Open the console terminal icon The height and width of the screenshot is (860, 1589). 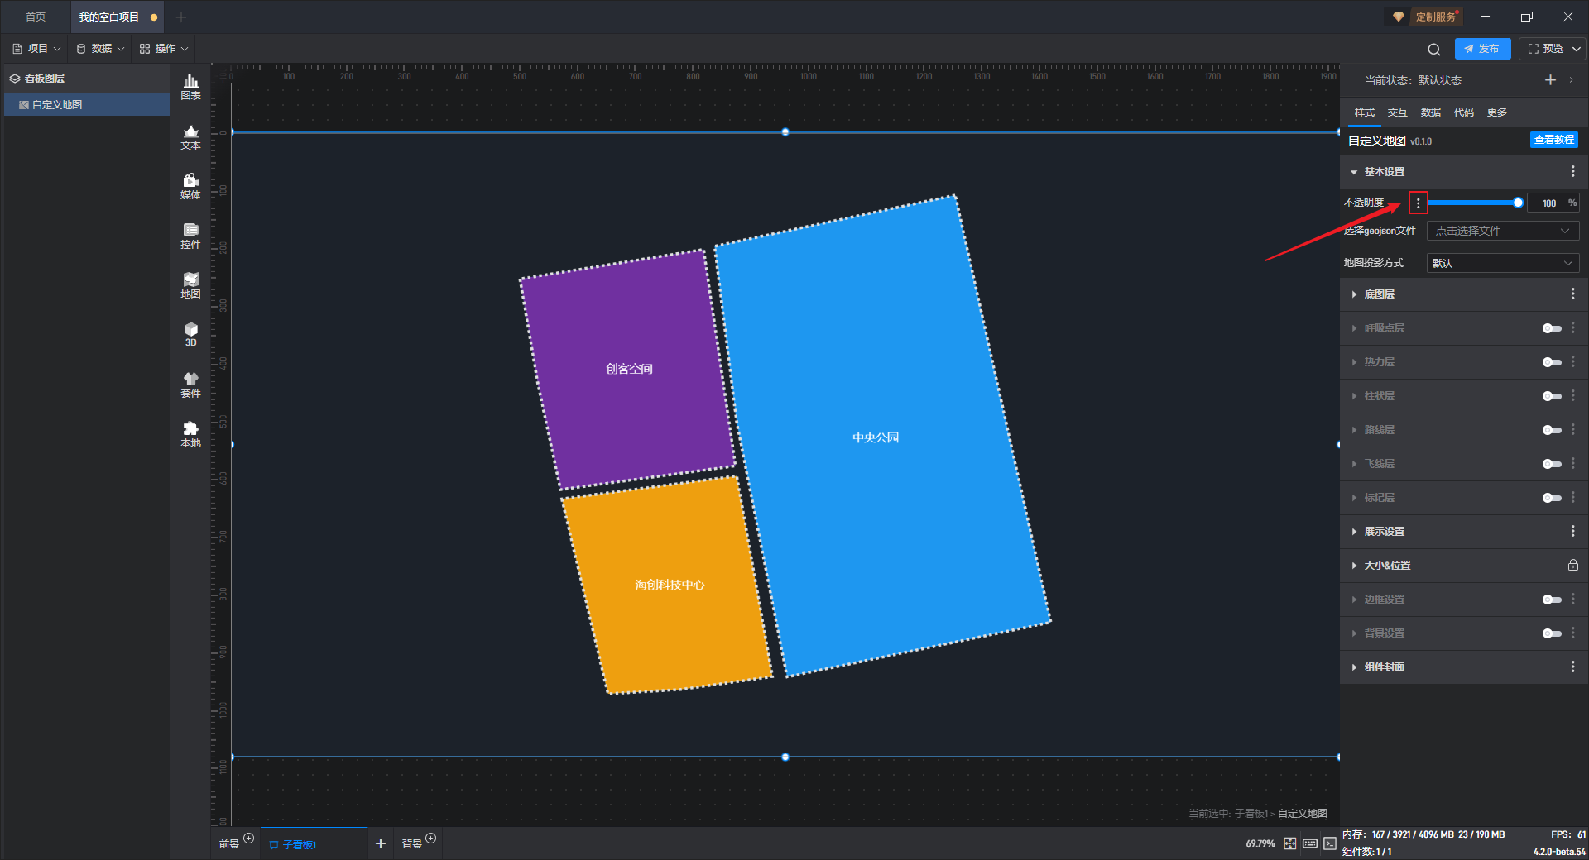(1329, 843)
